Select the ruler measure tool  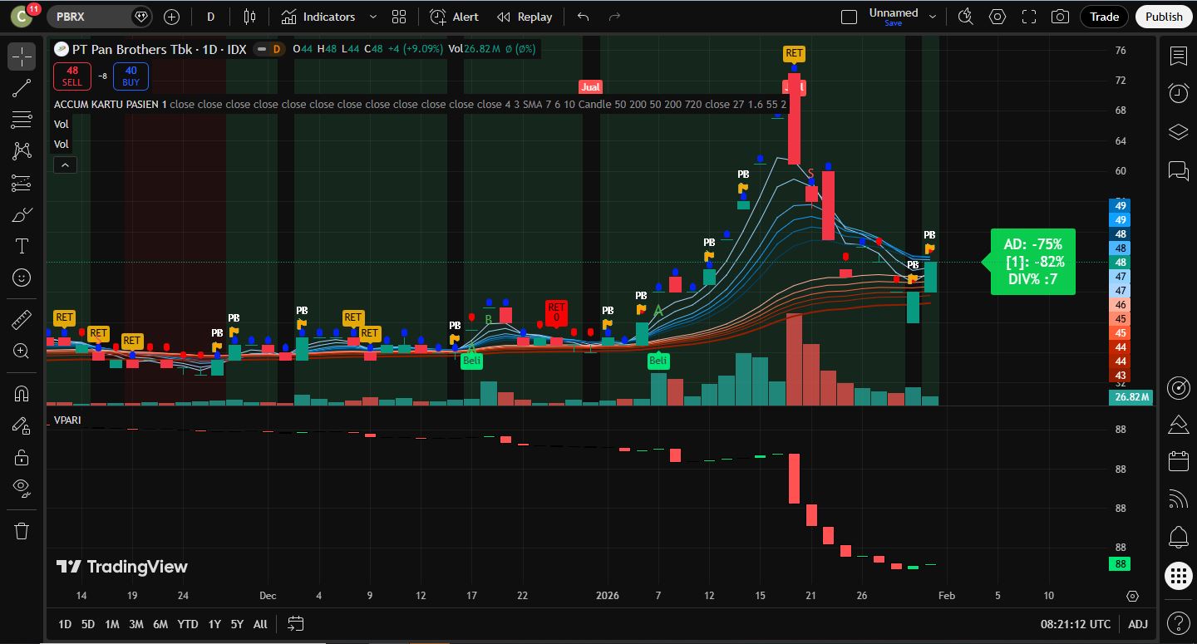(22, 320)
